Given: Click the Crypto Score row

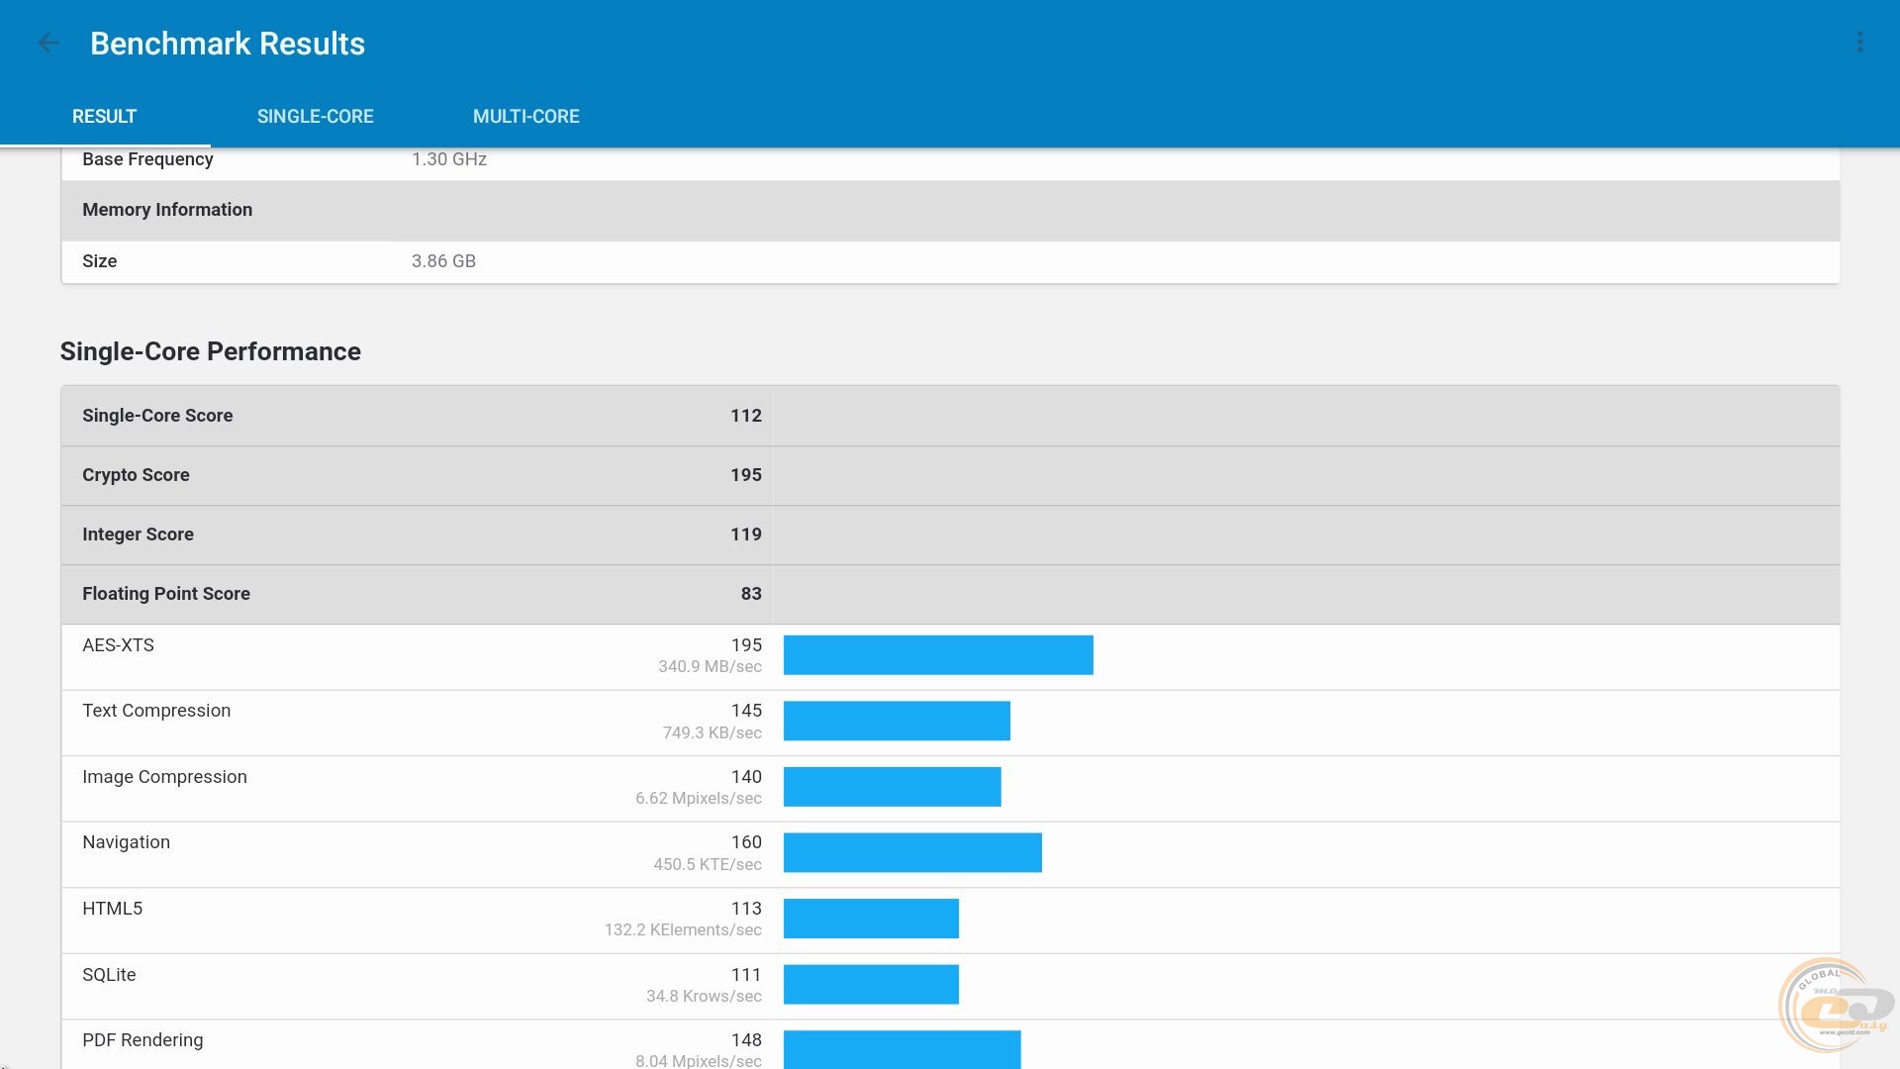Looking at the screenshot, I should coord(421,475).
